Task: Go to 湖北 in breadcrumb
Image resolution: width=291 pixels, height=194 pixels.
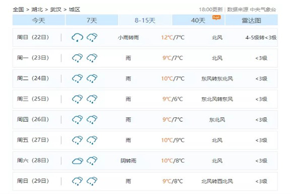Action: 37,10
